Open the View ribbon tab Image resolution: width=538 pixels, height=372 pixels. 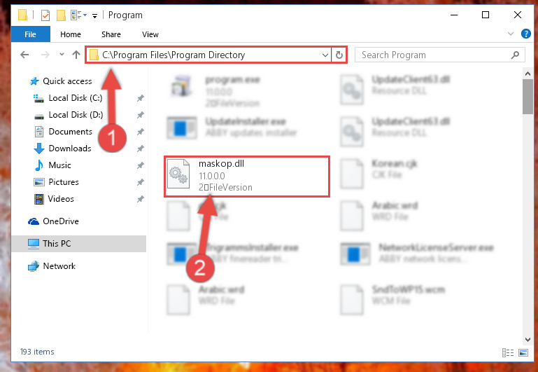click(x=150, y=34)
